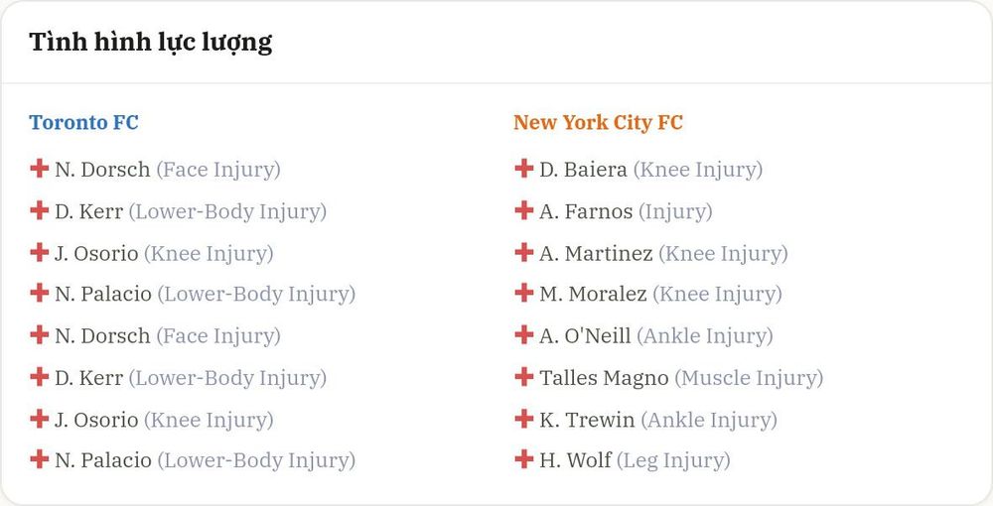Click the injury cross icon next to A. Farnos
Screen dimensions: 993x506
[x=523, y=210]
